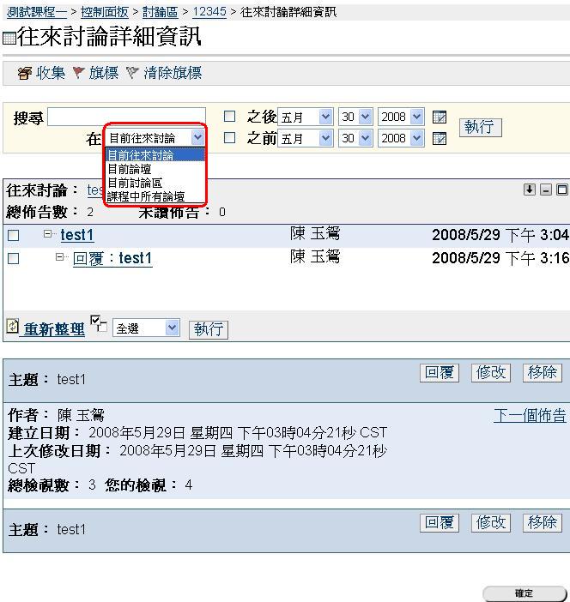Viewport: 570px width, 602px height.
Task: Open the 回覆：test1 post link
Action: [112, 259]
